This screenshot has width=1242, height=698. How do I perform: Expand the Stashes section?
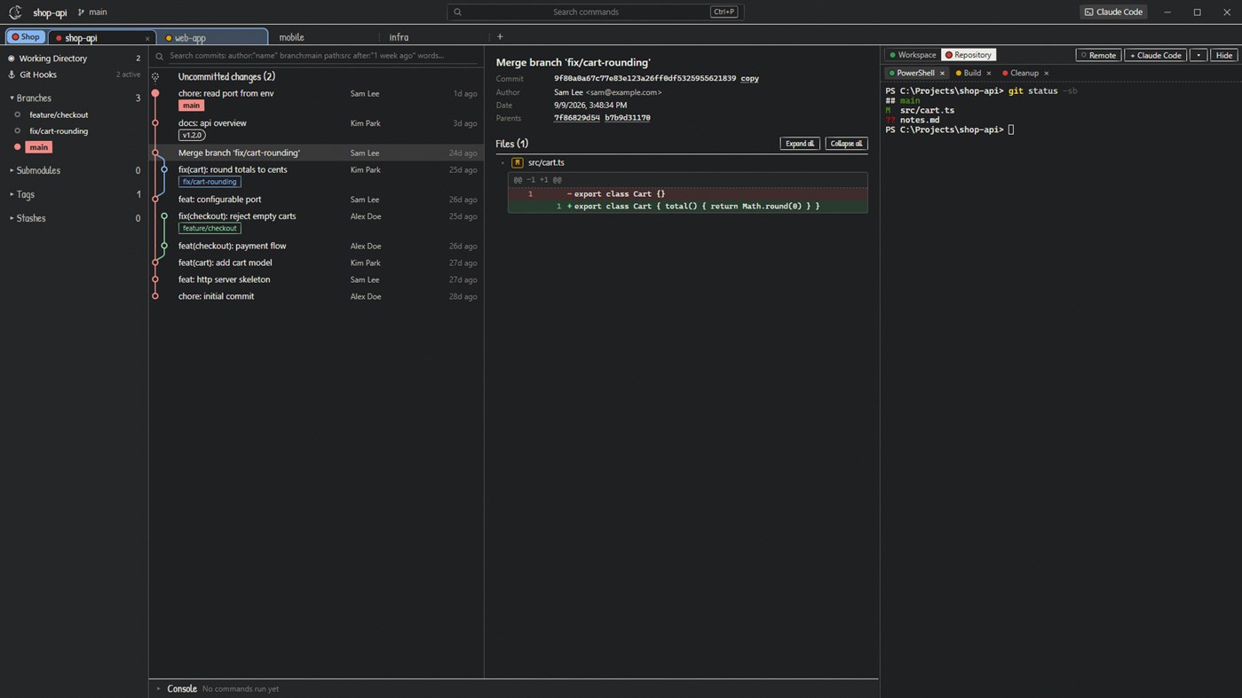tap(74, 218)
